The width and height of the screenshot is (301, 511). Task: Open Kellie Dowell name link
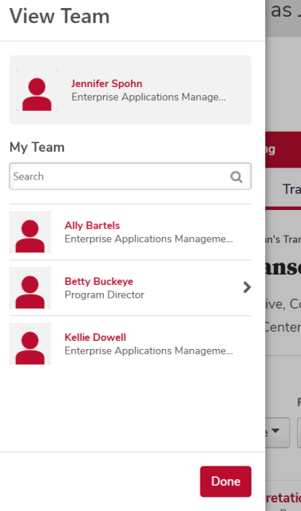(95, 337)
